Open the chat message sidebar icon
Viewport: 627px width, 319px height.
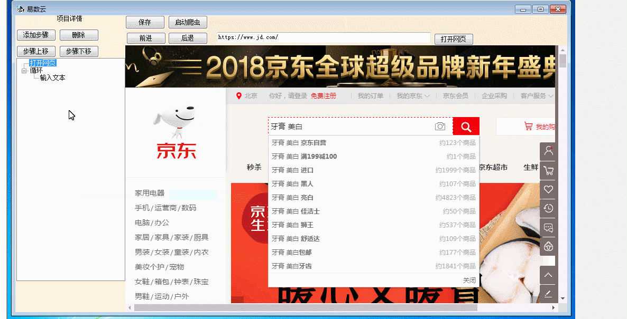(x=548, y=228)
